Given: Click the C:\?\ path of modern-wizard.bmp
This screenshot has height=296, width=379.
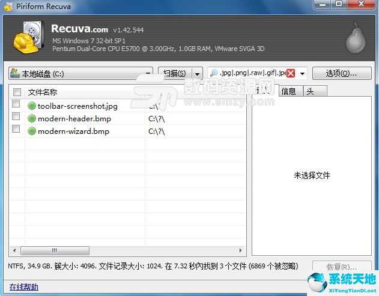Looking at the screenshot, I should (156, 131).
